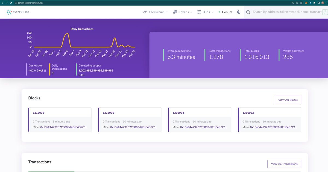The height and width of the screenshot is (172, 328).
Task: Open miner address of block 1316033
Action: [274, 127]
